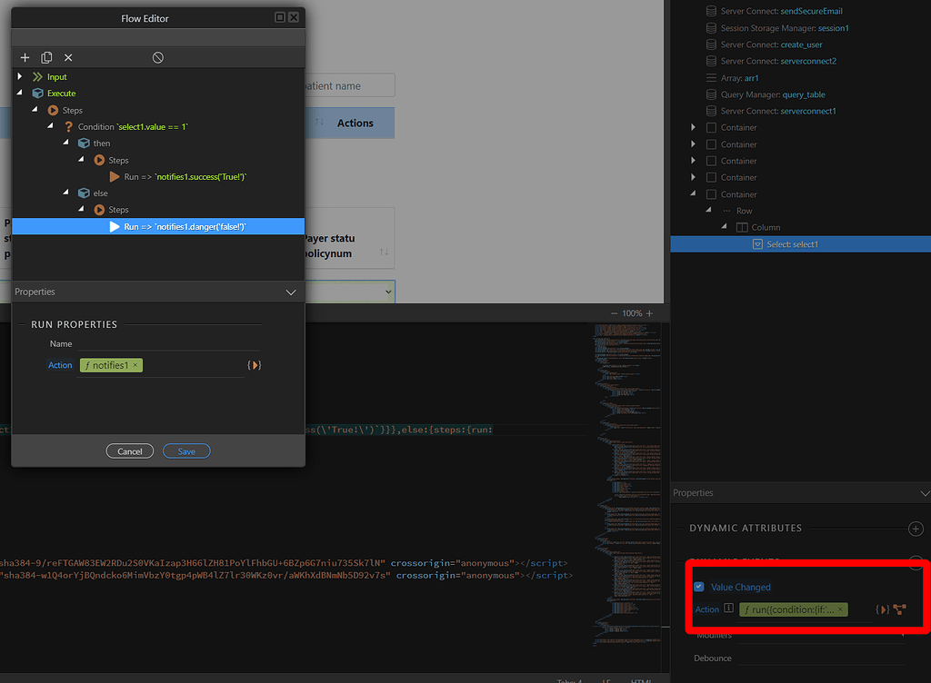Uncheck the Value Changed checkbox

(x=698, y=587)
